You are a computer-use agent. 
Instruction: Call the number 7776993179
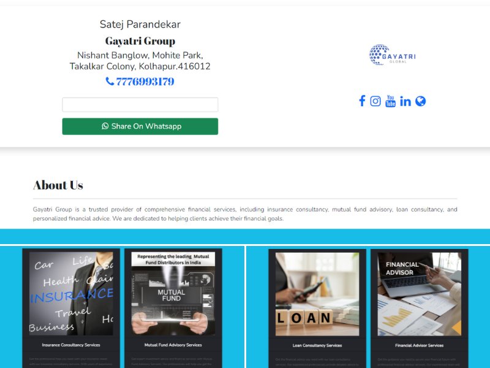pyautogui.click(x=145, y=82)
